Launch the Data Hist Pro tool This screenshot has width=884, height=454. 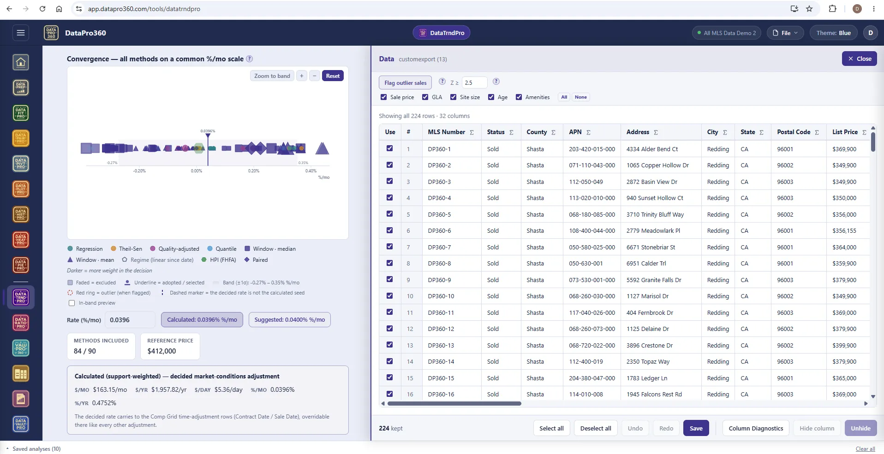(x=21, y=214)
